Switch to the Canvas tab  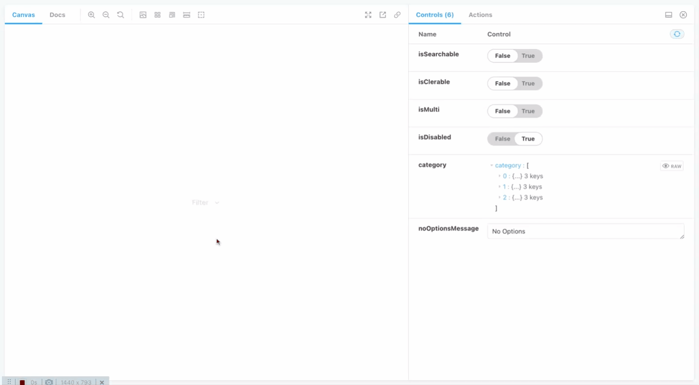tap(23, 15)
